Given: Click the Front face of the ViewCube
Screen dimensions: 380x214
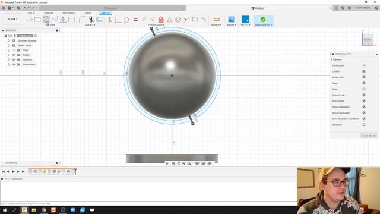Looking at the screenshot, I should pyautogui.click(x=368, y=40).
